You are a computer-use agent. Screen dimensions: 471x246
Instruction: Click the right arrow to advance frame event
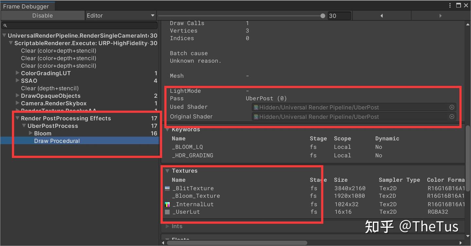[x=440, y=15]
